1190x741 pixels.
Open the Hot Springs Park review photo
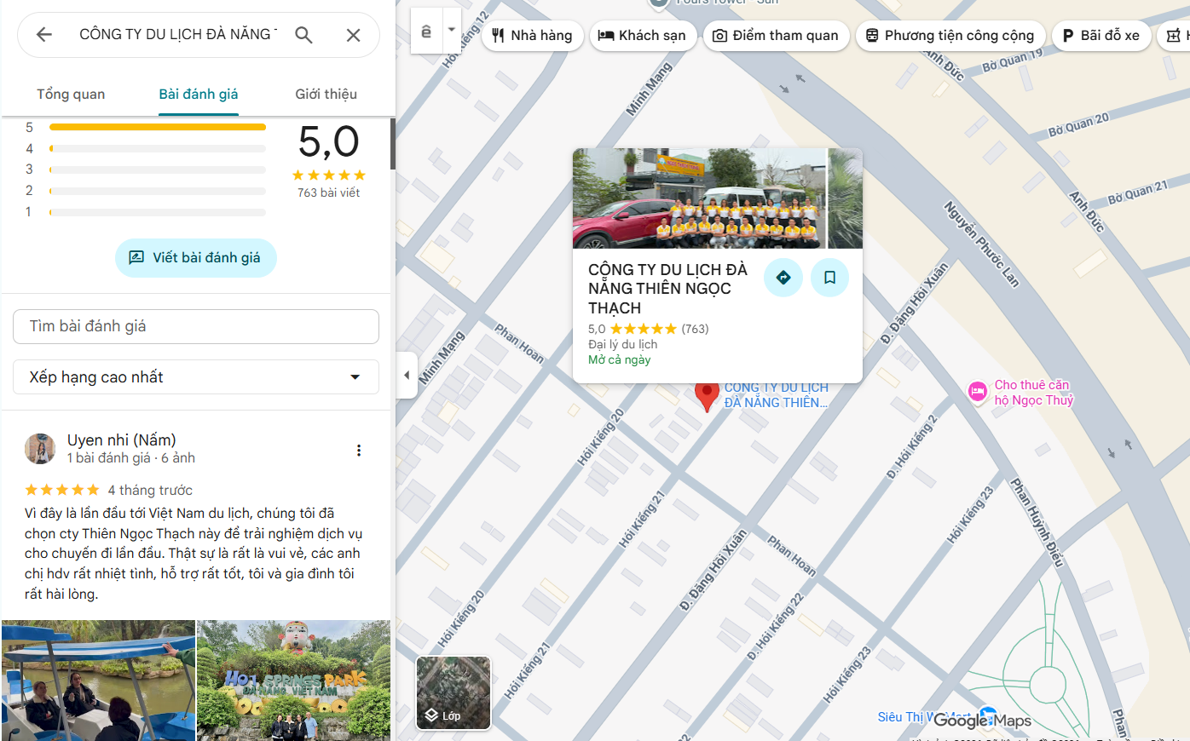(294, 681)
